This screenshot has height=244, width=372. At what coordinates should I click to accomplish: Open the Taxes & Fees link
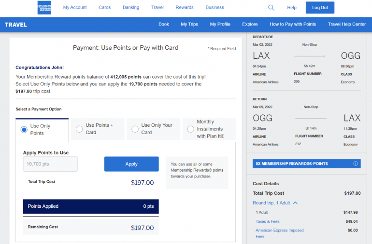(x=268, y=221)
